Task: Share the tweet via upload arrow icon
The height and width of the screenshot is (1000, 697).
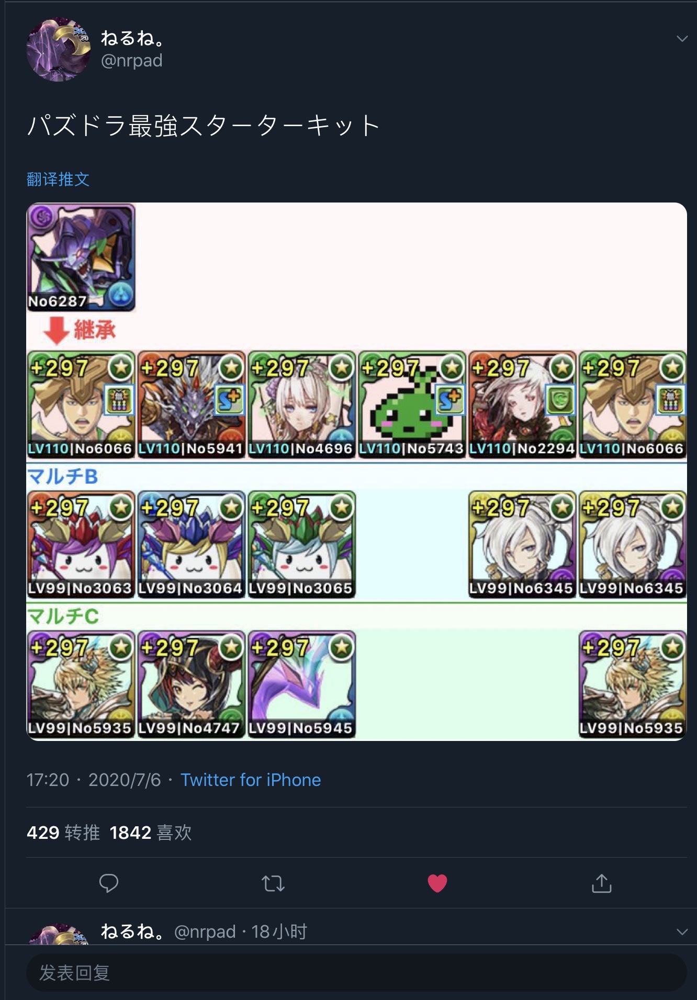Action: click(x=602, y=883)
